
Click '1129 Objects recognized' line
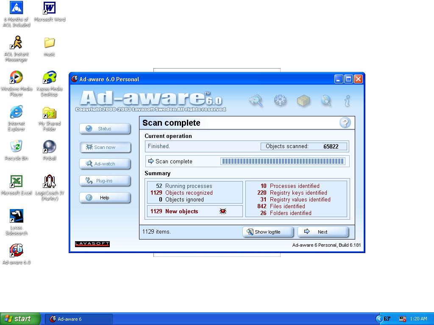point(181,193)
